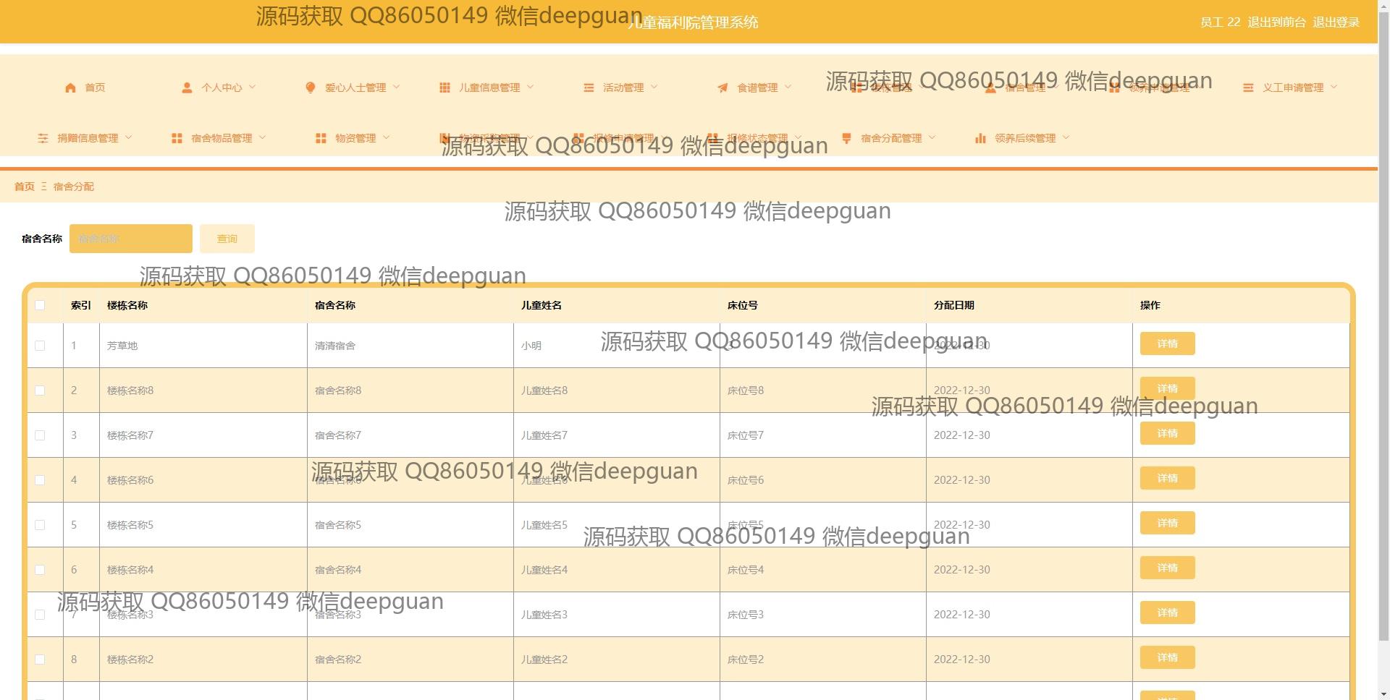Tick the checkbox for row 楼栋名称2
The width and height of the screenshot is (1390, 700).
pyautogui.click(x=40, y=660)
